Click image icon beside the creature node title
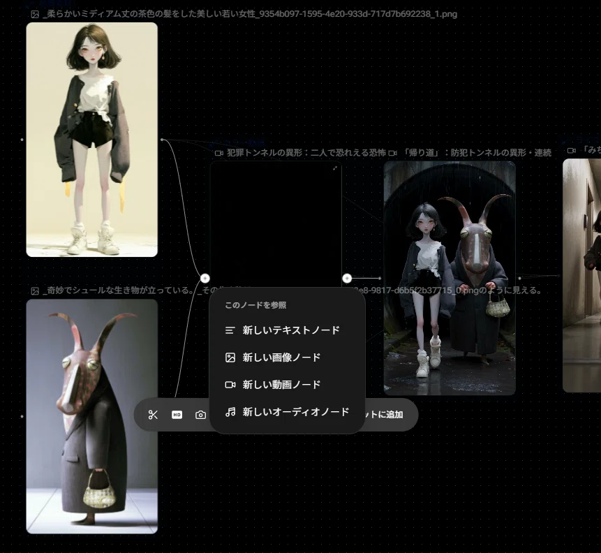This screenshot has width=601, height=553. click(x=35, y=290)
